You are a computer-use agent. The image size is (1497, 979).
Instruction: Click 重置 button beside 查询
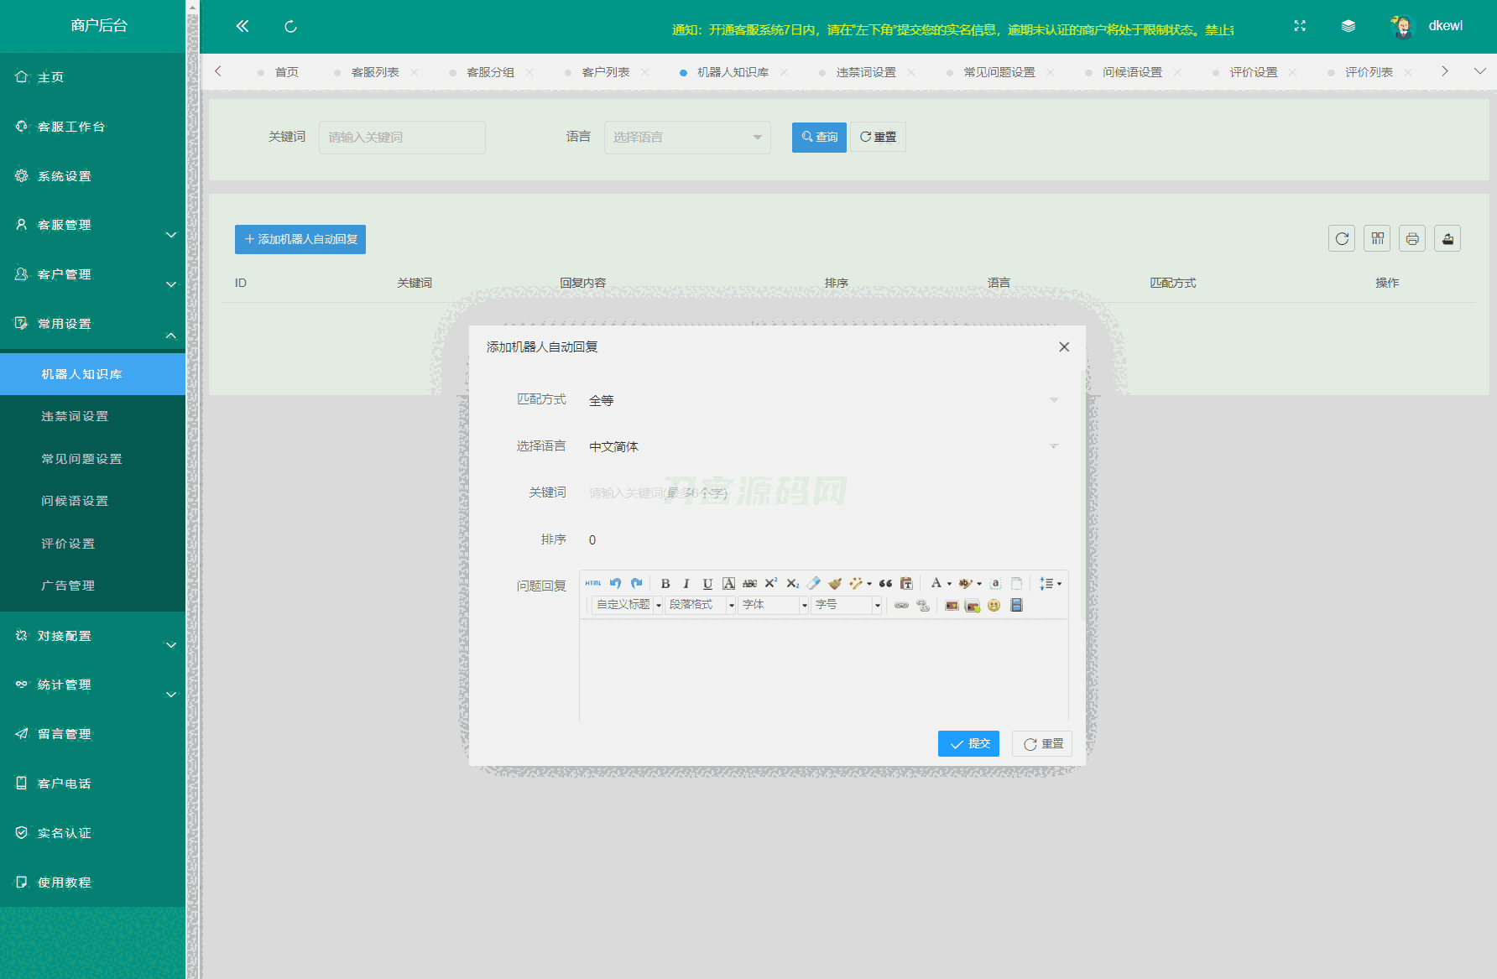(878, 138)
